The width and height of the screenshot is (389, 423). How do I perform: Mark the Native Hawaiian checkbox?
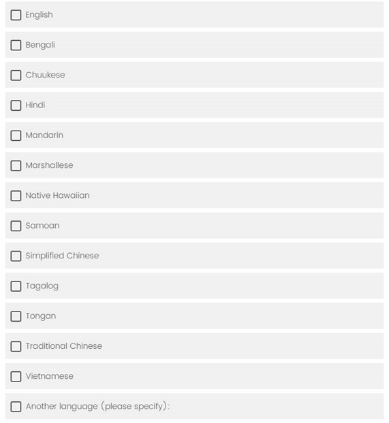click(x=16, y=196)
